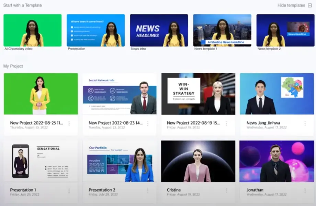The width and height of the screenshot is (316, 206).
Task: Collapse templates with the minus box icon
Action: coord(310,6)
